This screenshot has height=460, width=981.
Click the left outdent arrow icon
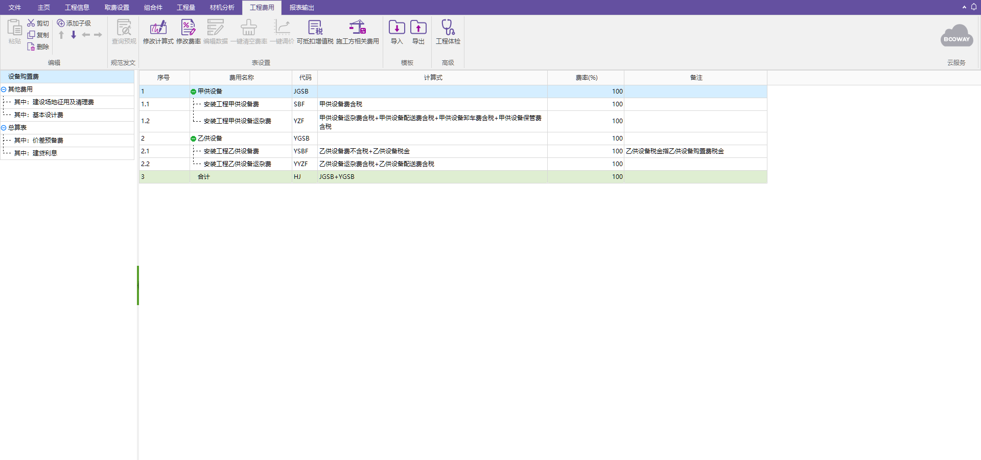86,35
